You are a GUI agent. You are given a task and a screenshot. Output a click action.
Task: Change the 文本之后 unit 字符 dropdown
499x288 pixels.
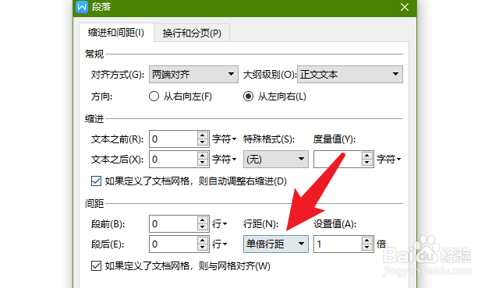224,159
